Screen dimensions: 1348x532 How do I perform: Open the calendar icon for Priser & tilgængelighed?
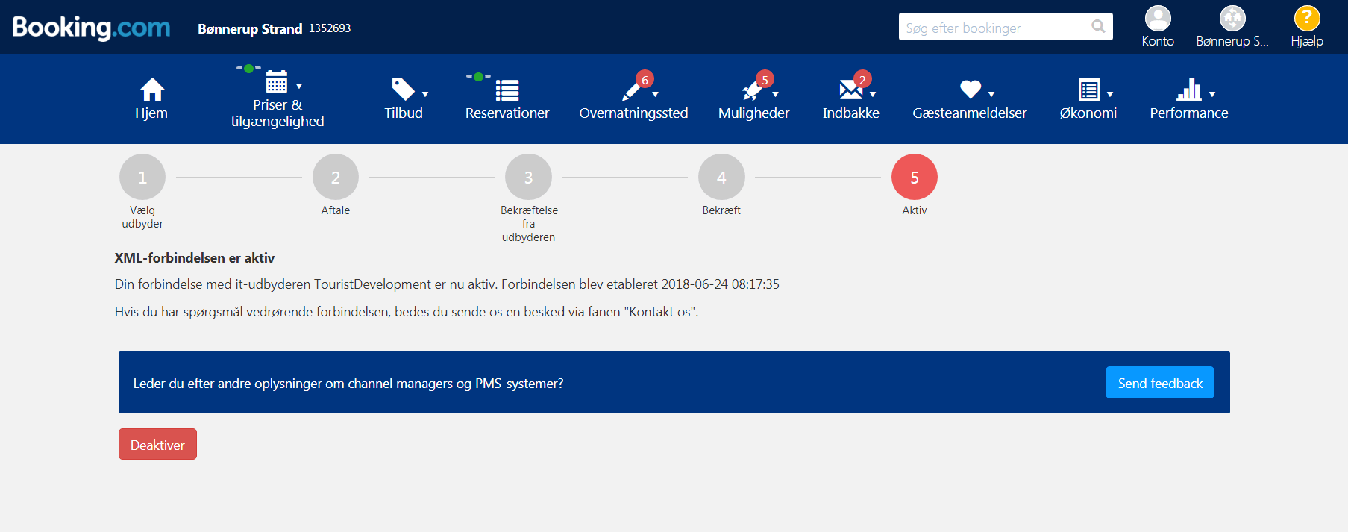[277, 81]
